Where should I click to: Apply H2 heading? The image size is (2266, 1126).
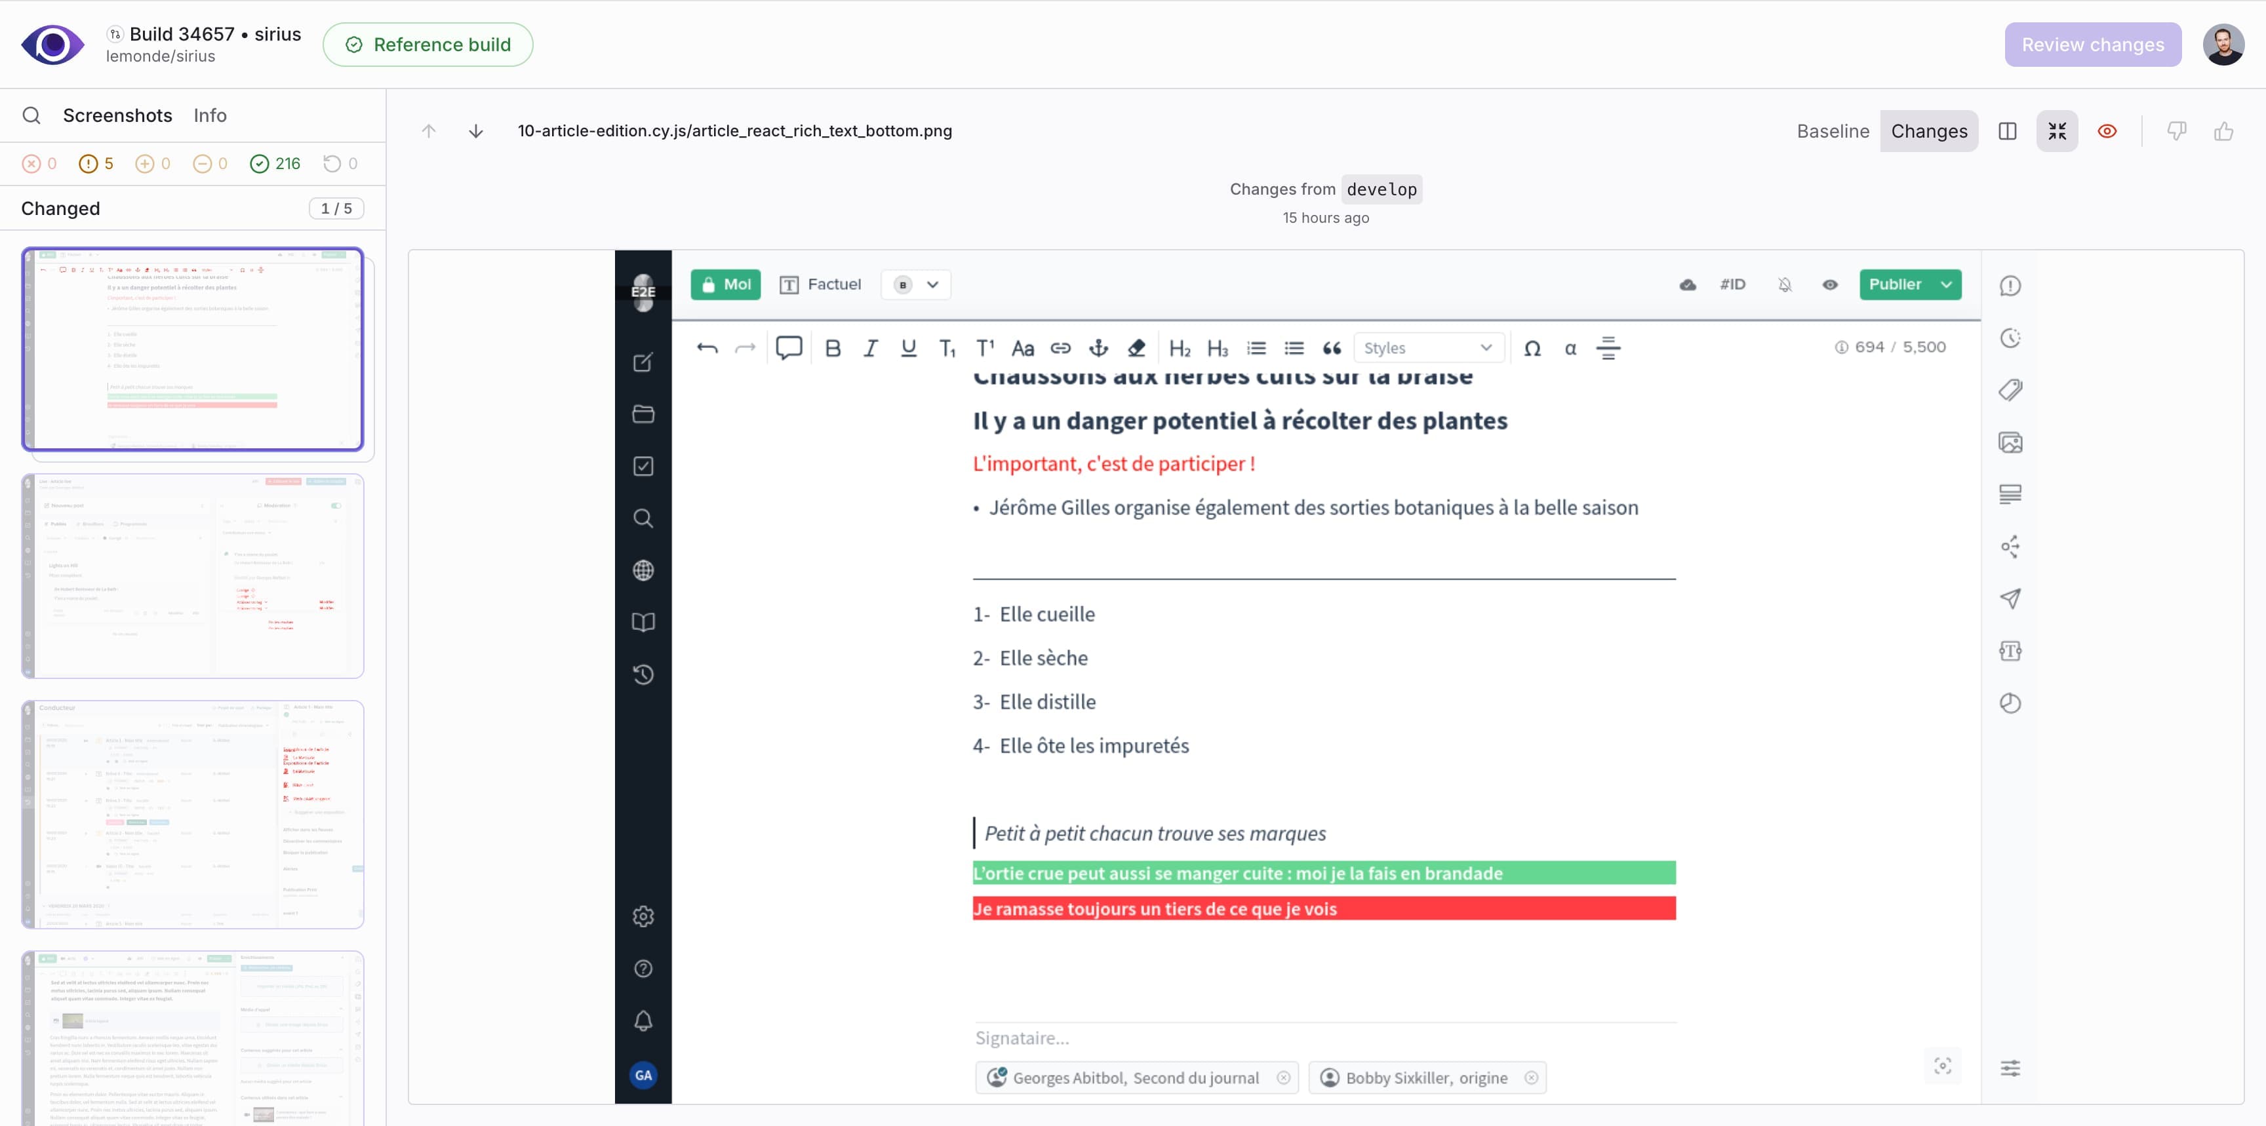point(1180,348)
